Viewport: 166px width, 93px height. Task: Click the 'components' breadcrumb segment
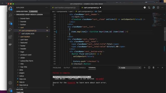62,11
